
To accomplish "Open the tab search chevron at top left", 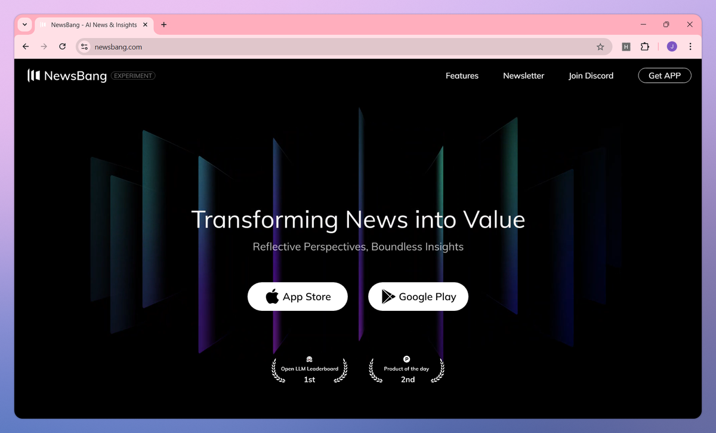I will 24,24.
